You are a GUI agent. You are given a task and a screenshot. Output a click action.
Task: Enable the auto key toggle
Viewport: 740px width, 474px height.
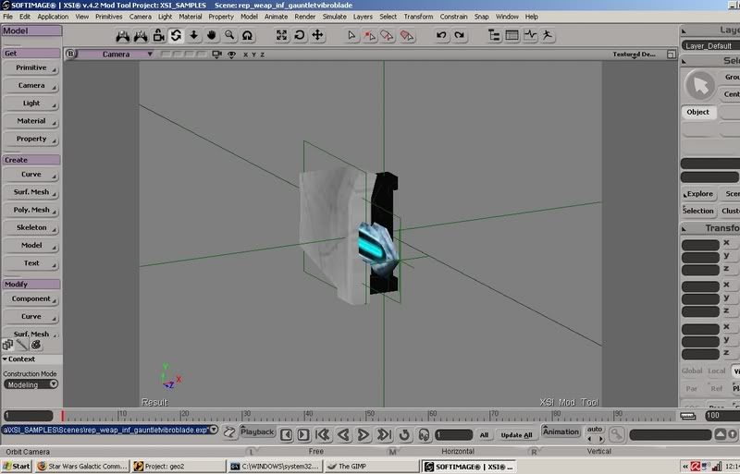595,429
